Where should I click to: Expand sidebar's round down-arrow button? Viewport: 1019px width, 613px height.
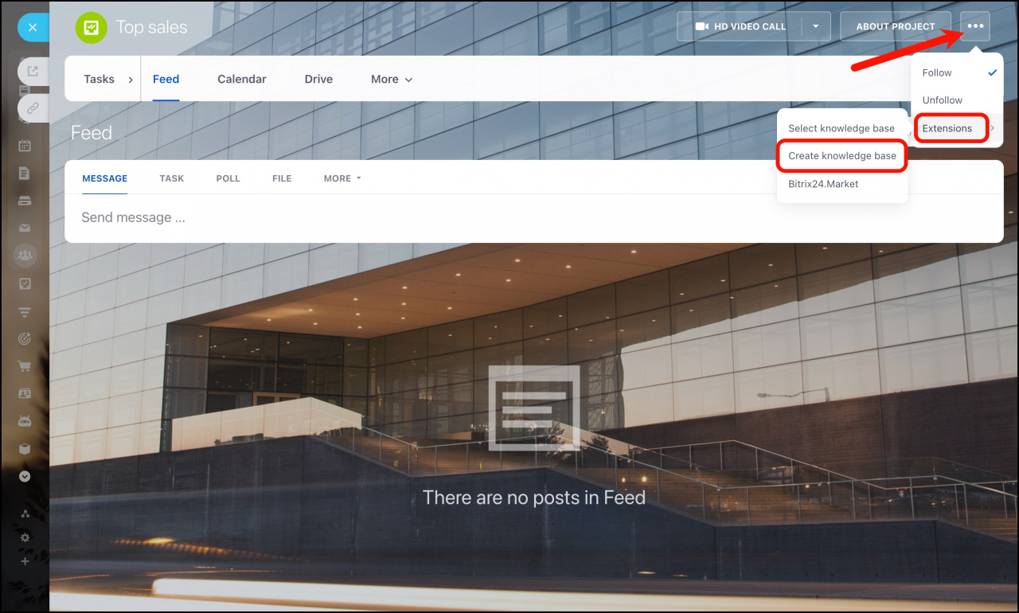25,476
